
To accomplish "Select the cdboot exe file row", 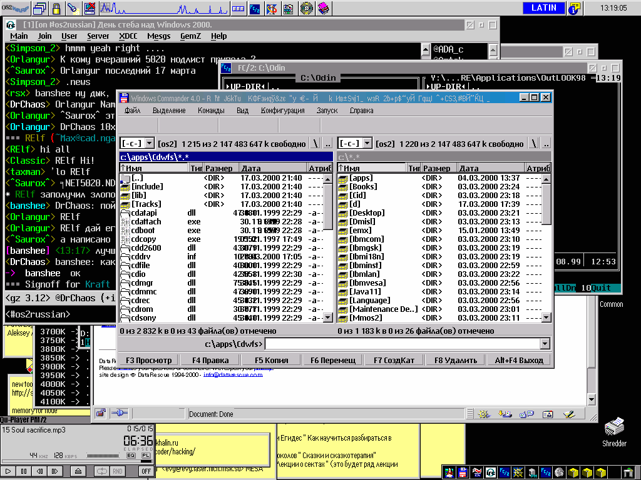I will coord(222,230).
